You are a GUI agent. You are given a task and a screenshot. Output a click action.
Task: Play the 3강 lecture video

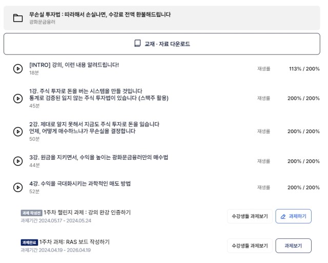pyautogui.click(x=18, y=161)
